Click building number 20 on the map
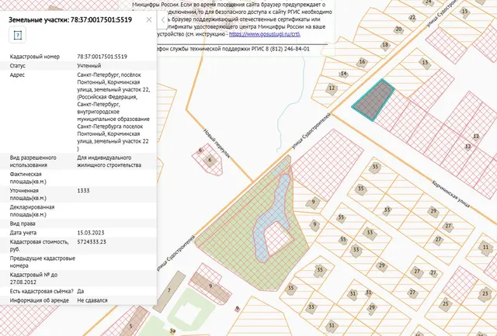Screen dimensions: 497x336 click(398, 29)
